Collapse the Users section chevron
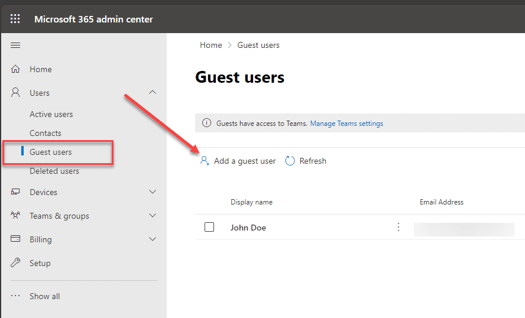Viewport: 525px width, 318px height. coord(153,92)
